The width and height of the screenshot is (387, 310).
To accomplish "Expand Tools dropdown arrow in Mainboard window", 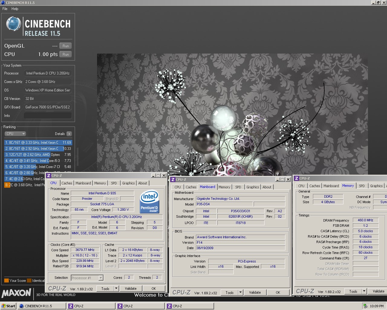I will (240, 292).
